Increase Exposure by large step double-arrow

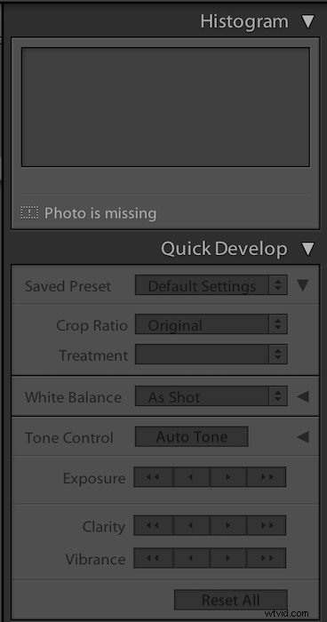(x=267, y=477)
